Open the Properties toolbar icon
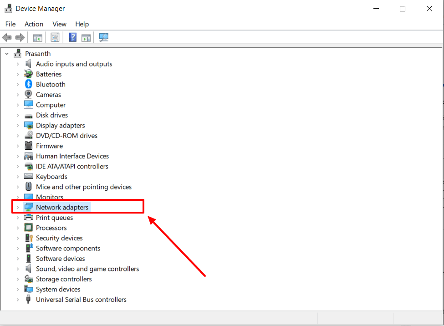 pyautogui.click(x=55, y=37)
